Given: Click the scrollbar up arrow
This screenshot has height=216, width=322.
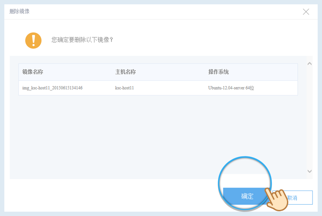Looking at the screenshot, I should (x=309, y=64).
